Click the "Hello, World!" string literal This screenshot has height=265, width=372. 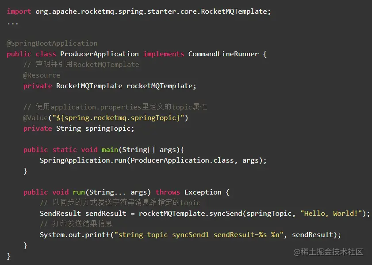pyautogui.click(x=331, y=214)
